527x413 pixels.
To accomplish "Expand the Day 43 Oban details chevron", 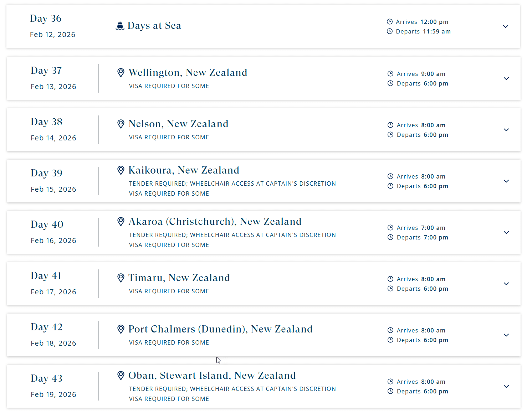I will tap(506, 386).
